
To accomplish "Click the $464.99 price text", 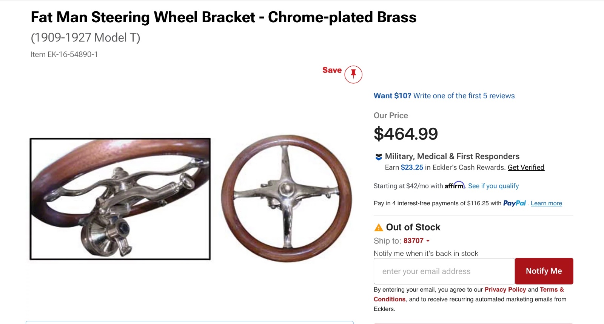I will pos(406,134).
